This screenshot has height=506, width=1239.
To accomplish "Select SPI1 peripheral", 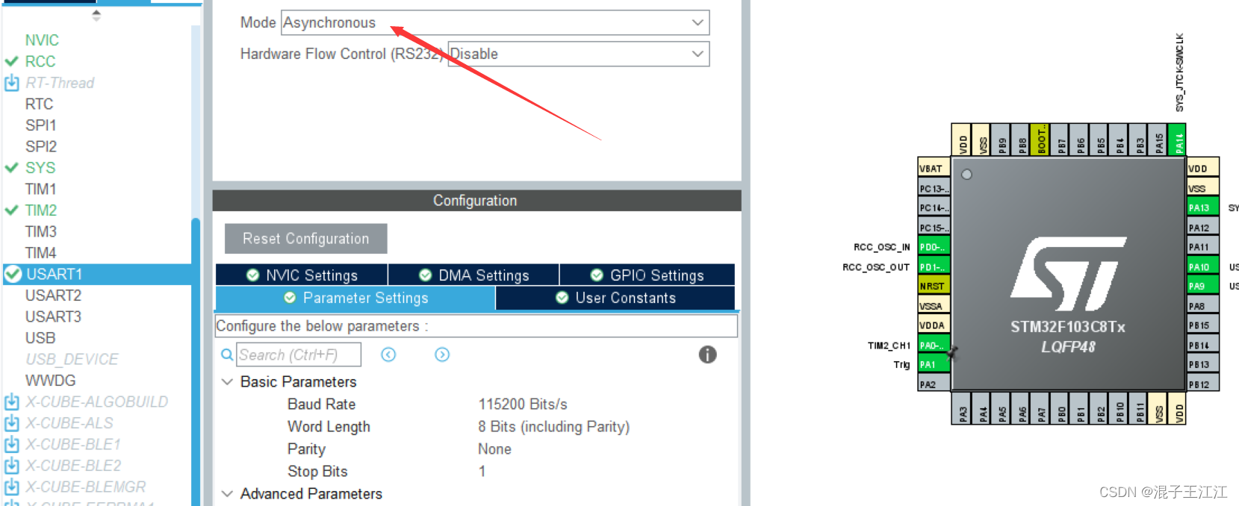I will pos(41,125).
